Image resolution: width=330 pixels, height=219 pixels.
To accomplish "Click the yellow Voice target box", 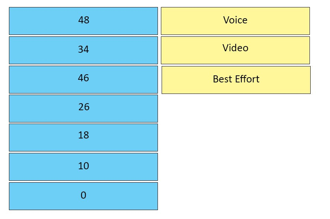I will click(235, 21).
